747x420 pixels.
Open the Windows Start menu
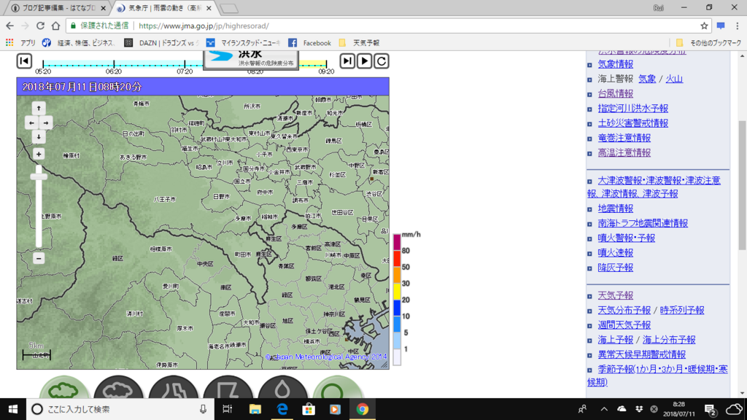click(13, 409)
